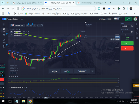Screen dimensions: 139x104
Task: Switch to the chart color settings Arabic tab
Action: (27, 3)
